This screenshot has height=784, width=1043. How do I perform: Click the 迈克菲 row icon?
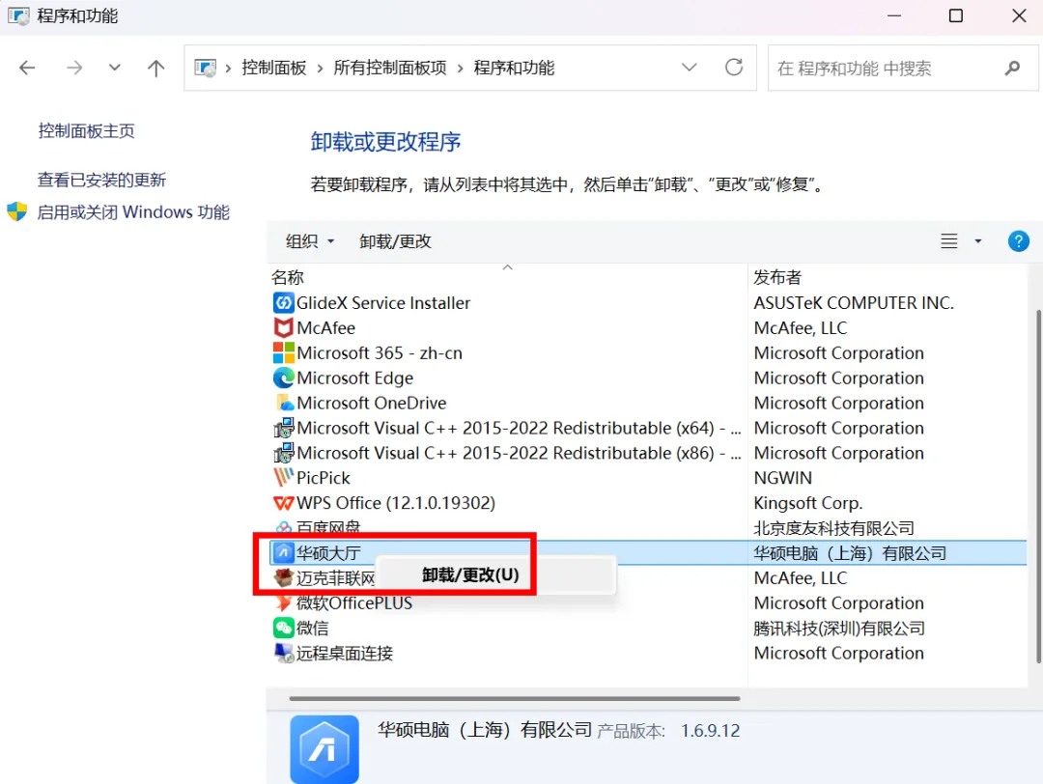point(284,577)
